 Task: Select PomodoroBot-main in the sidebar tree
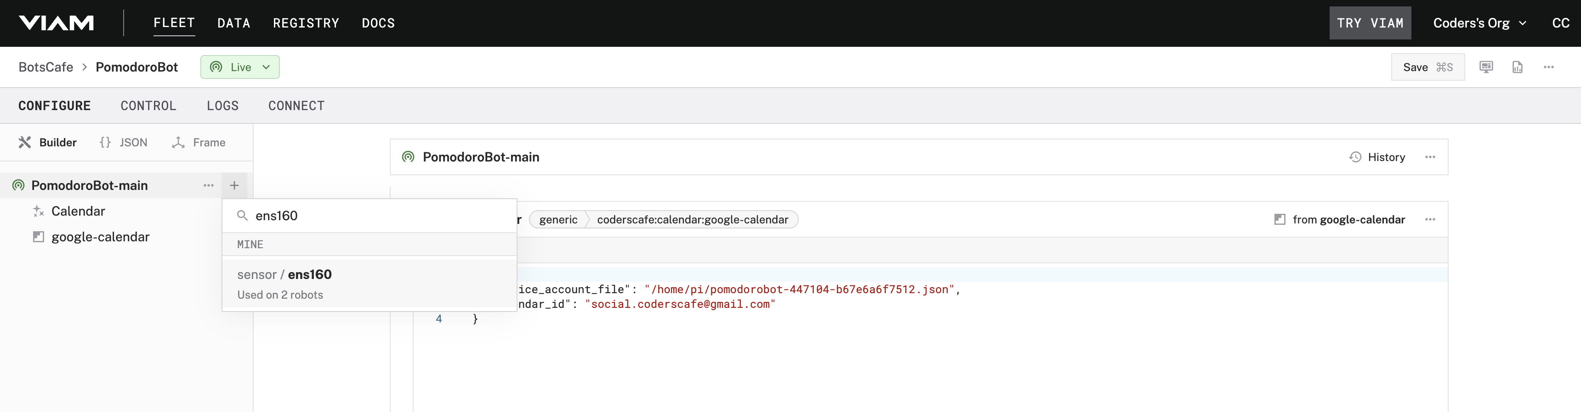pos(90,186)
